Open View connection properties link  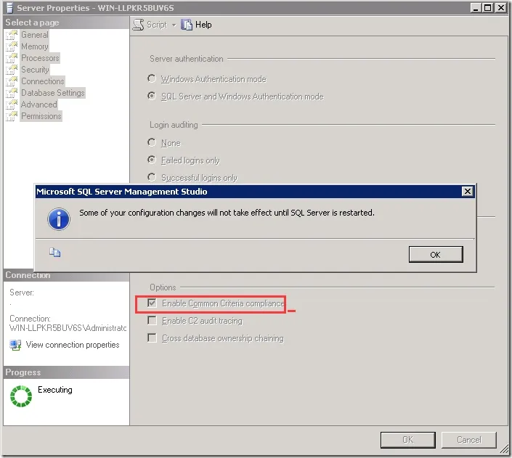(x=73, y=345)
